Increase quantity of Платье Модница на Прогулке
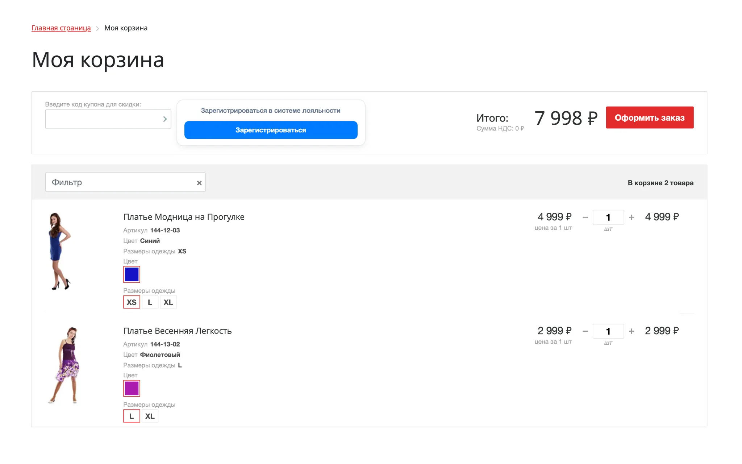Screen dimensions: 742x464 (631, 217)
